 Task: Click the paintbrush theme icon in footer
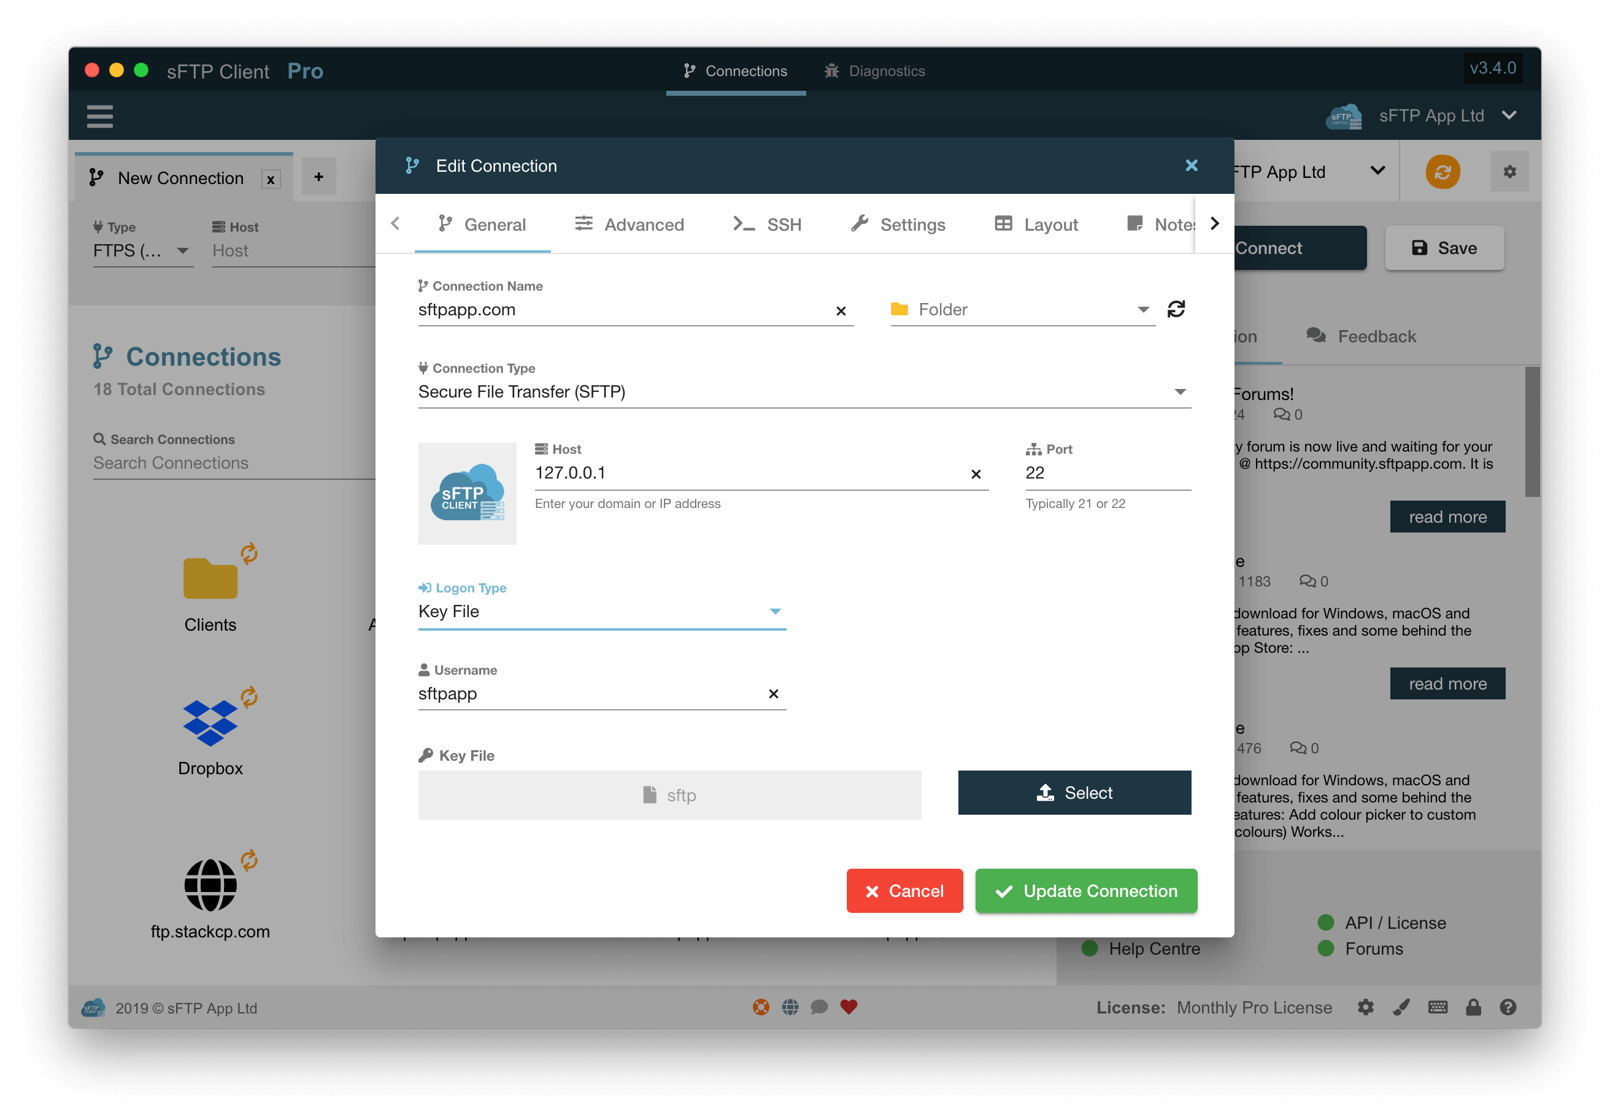1401,1007
